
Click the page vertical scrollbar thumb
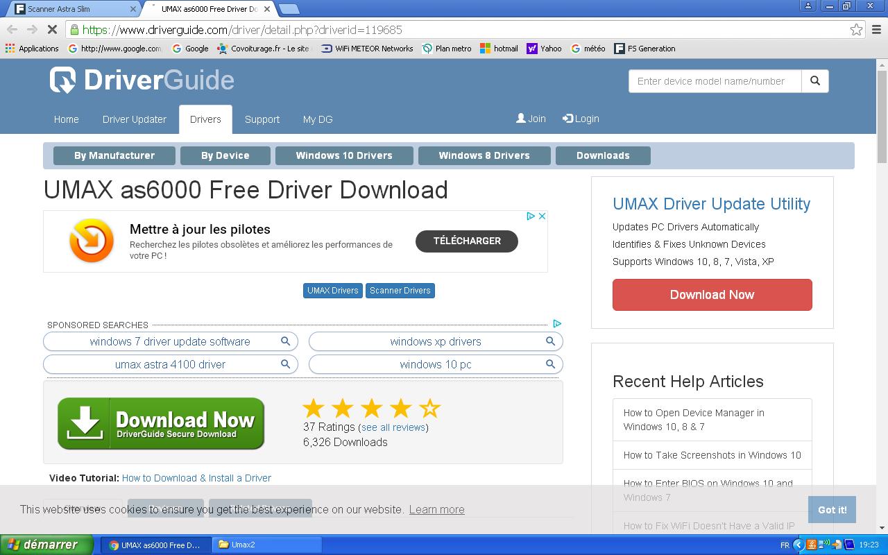pos(882,117)
